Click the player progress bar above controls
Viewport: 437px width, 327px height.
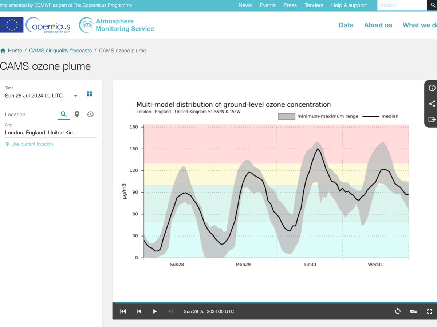click(275, 303)
